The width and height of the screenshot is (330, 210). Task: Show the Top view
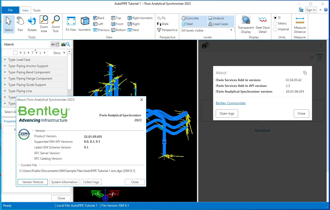pos(116,18)
